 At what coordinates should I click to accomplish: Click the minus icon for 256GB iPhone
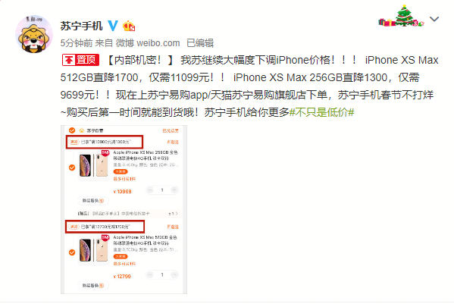[150, 190]
